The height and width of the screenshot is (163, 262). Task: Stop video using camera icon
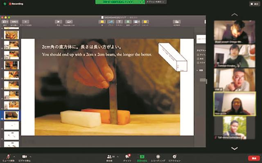(25, 158)
